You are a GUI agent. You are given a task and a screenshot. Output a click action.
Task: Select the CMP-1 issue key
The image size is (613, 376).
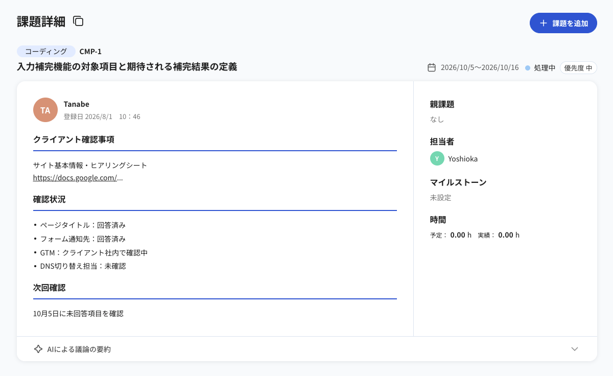[90, 51]
